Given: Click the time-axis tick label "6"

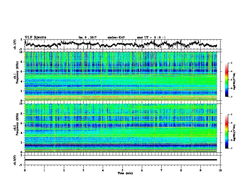Looking at the screenshot, I should tap(142, 170).
